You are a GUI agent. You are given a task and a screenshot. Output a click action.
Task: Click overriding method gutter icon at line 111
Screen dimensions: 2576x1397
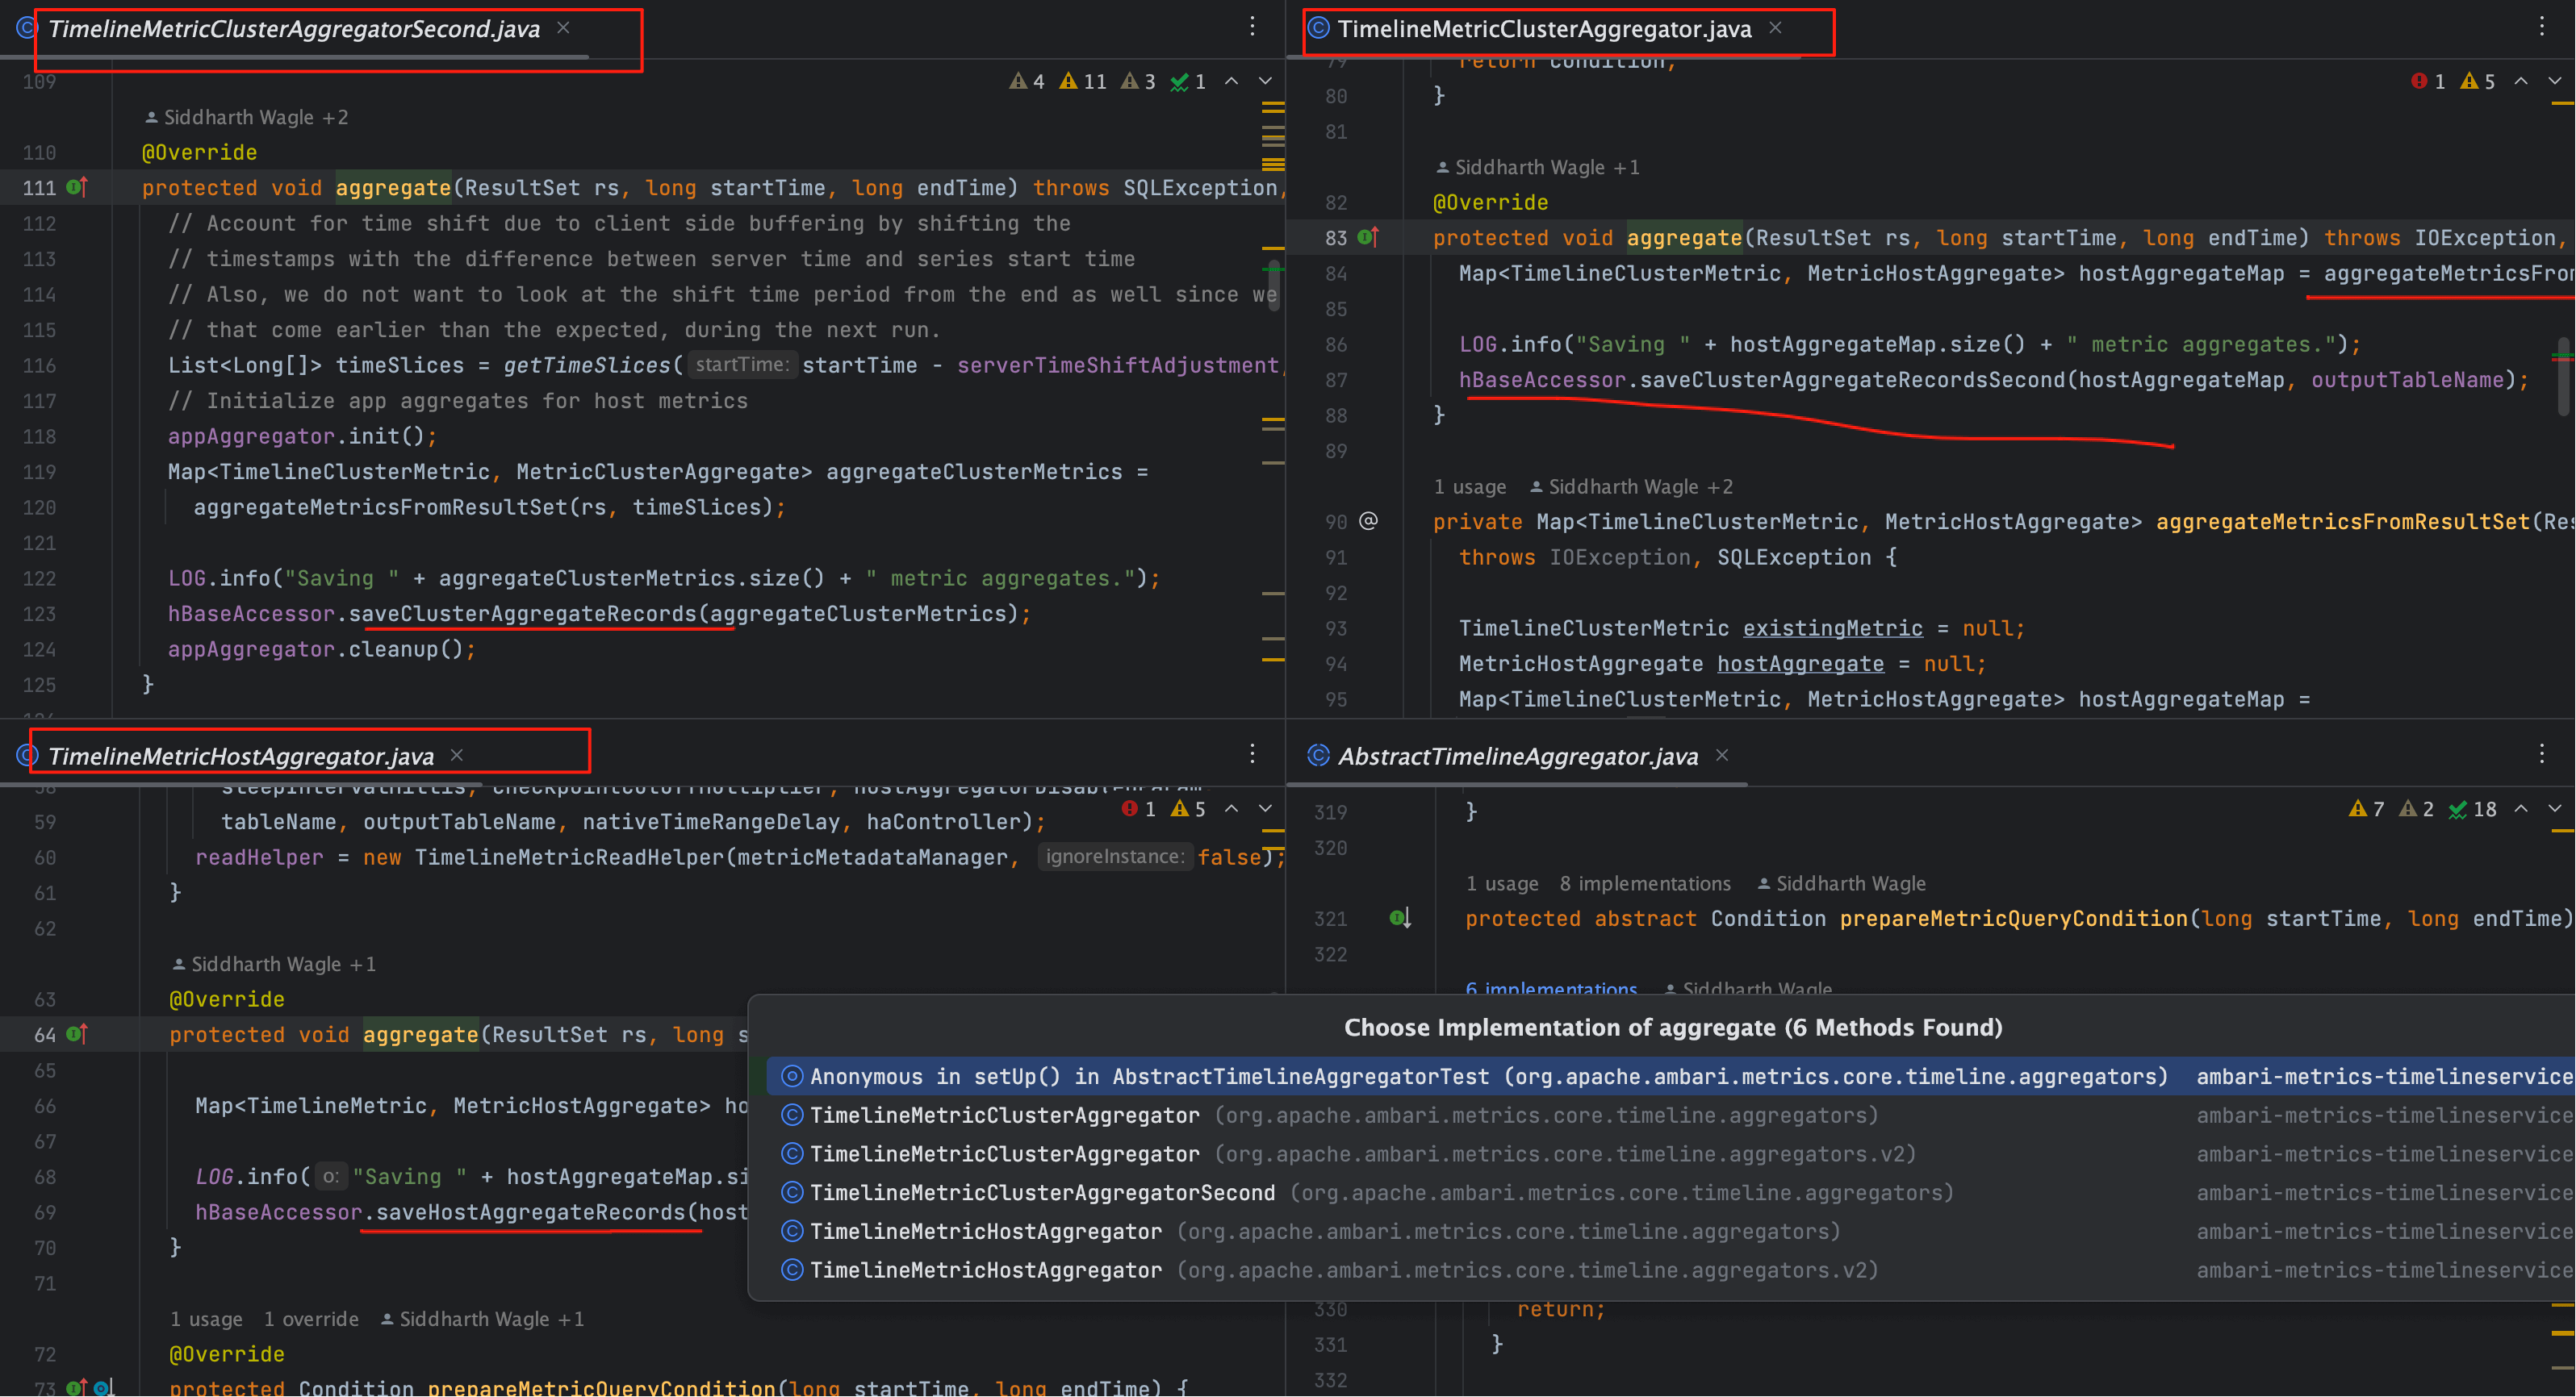pyautogui.click(x=77, y=187)
